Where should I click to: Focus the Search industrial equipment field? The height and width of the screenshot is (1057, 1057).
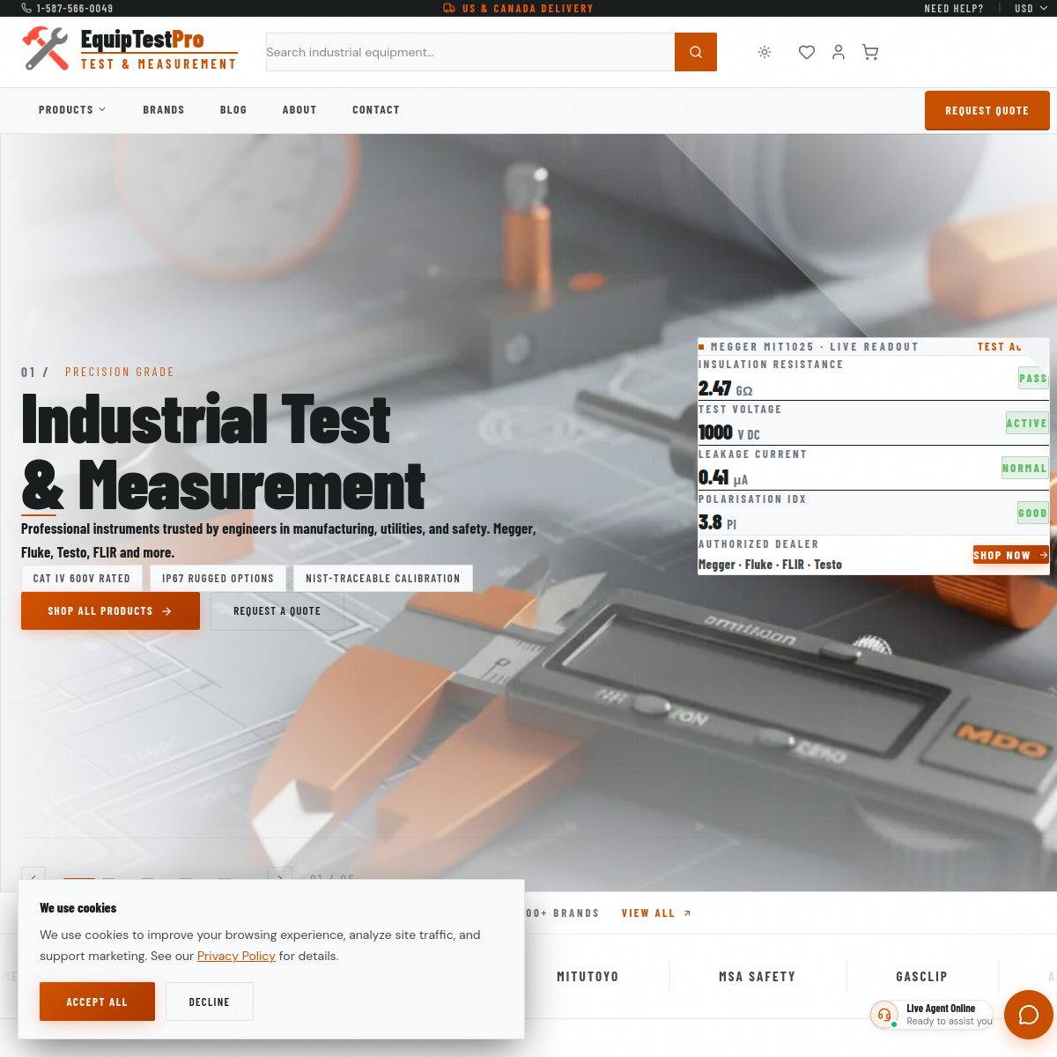[x=470, y=52]
